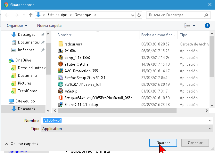Select the 7z1604 application icon
The width and height of the screenshot is (215, 153).
61,51
